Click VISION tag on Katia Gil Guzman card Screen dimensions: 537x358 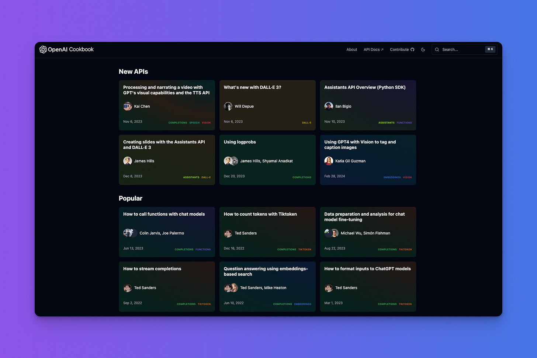pos(407,177)
